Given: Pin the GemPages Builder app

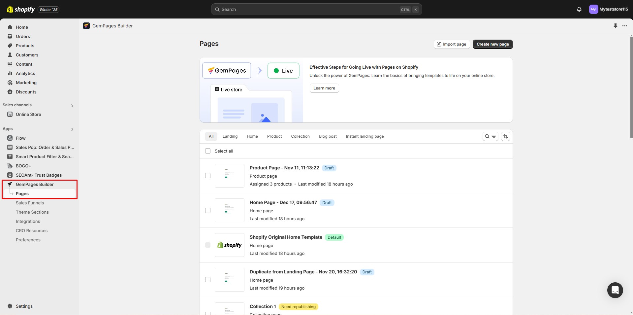Looking at the screenshot, I should coord(615,26).
